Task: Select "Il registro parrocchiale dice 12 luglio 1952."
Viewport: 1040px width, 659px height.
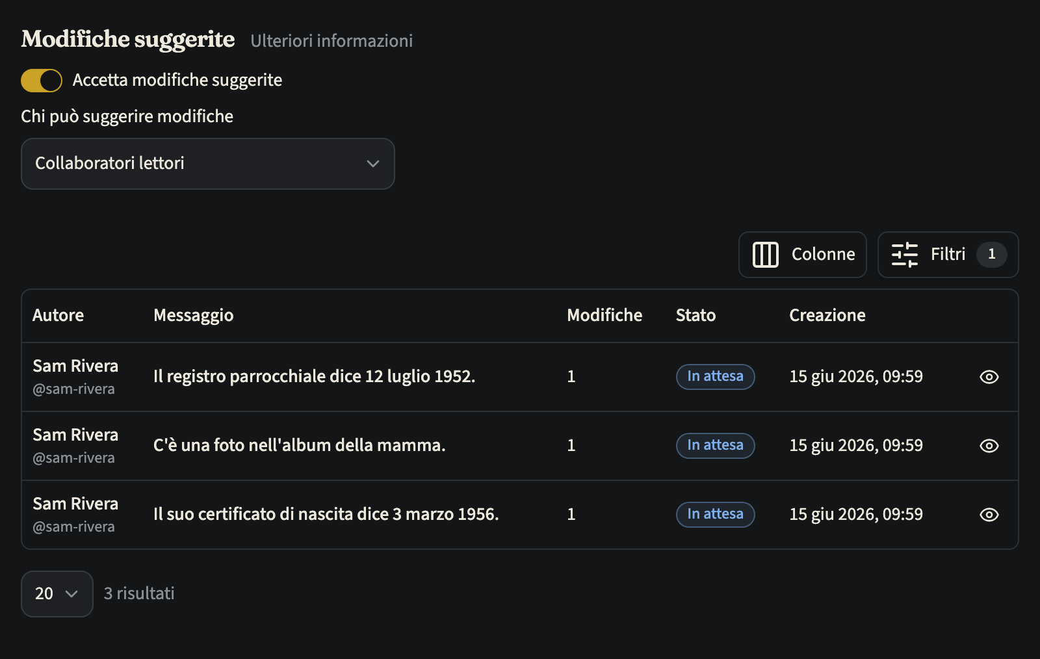Action: click(315, 377)
